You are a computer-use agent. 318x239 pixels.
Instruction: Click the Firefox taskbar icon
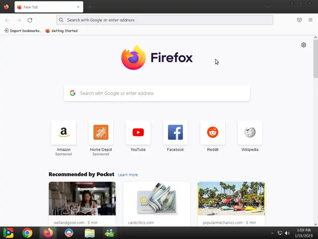(x=48, y=233)
